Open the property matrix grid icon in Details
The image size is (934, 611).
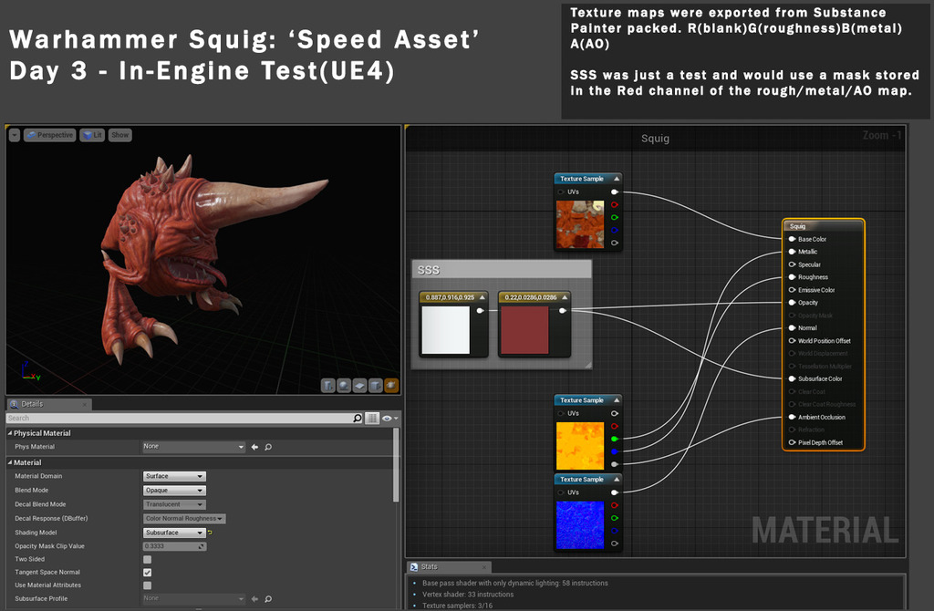point(372,418)
